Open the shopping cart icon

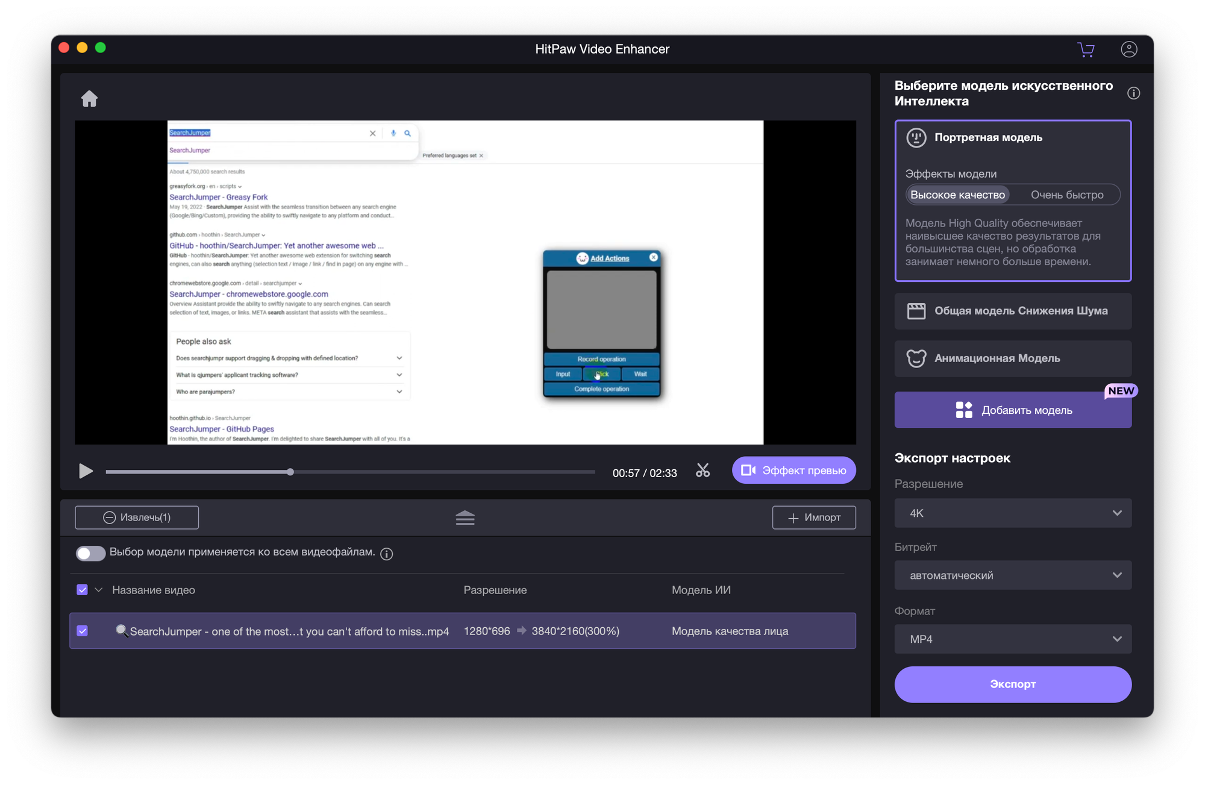[1086, 49]
